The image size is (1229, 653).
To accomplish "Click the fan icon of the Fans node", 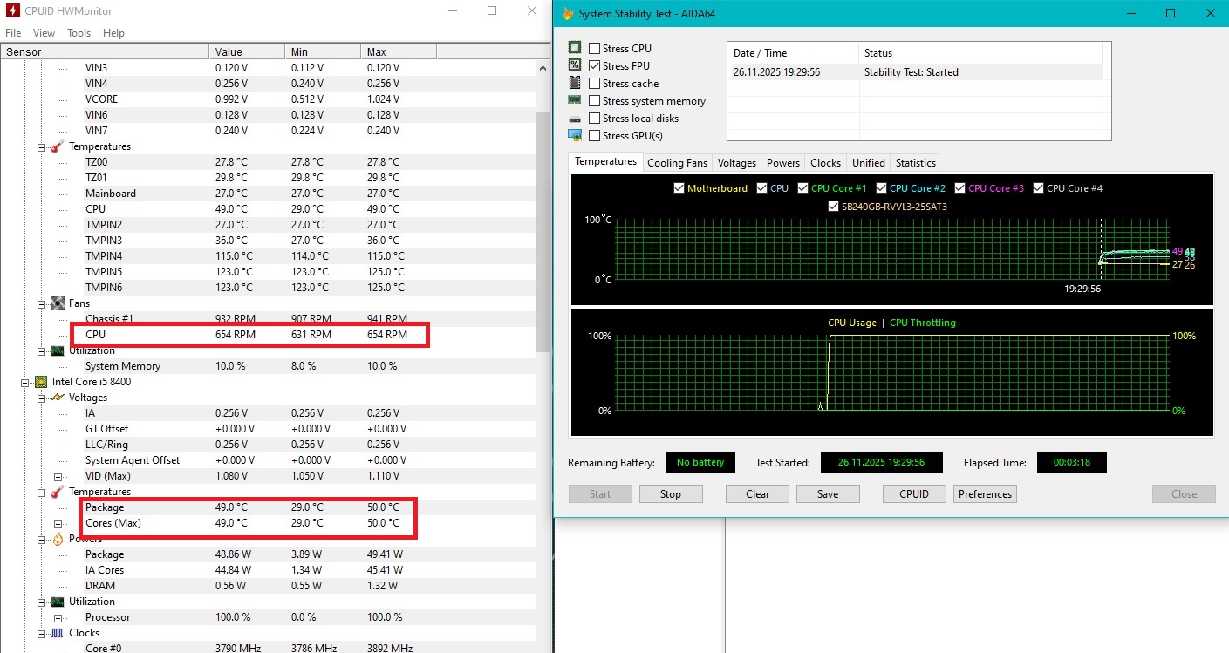I will coord(58,303).
